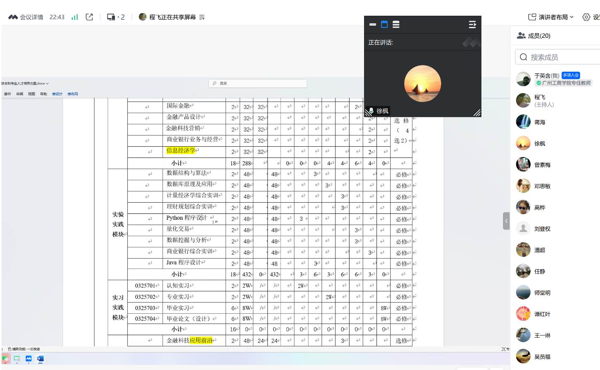Image resolution: width=600 pixels, height=370 pixels.
Task: Check the green network signal indicator
Action: pyautogui.click(x=75, y=17)
